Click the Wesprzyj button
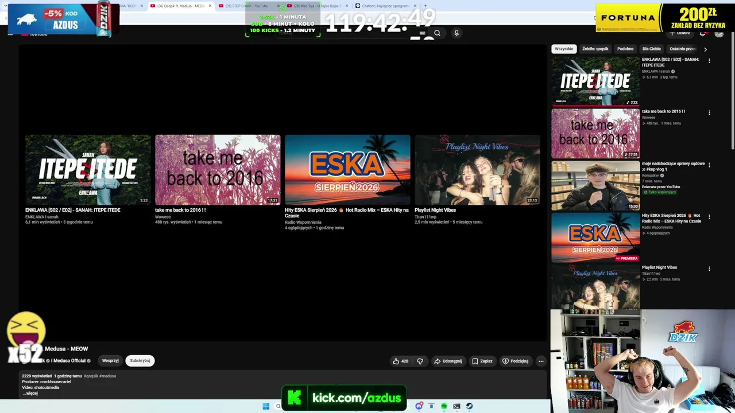 click(110, 361)
